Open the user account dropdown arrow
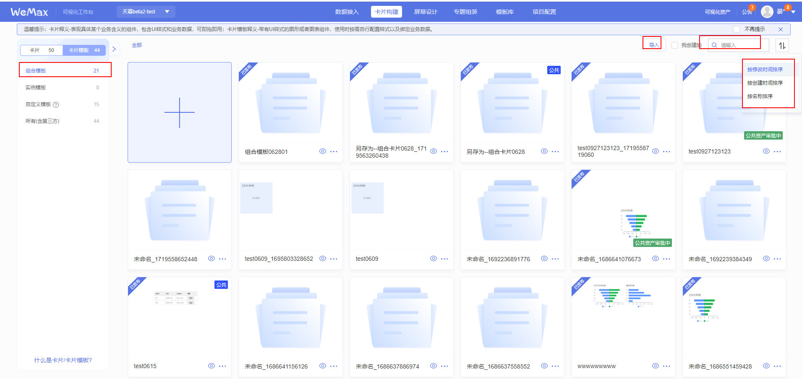Image resolution: width=802 pixels, height=379 pixels. point(793,12)
